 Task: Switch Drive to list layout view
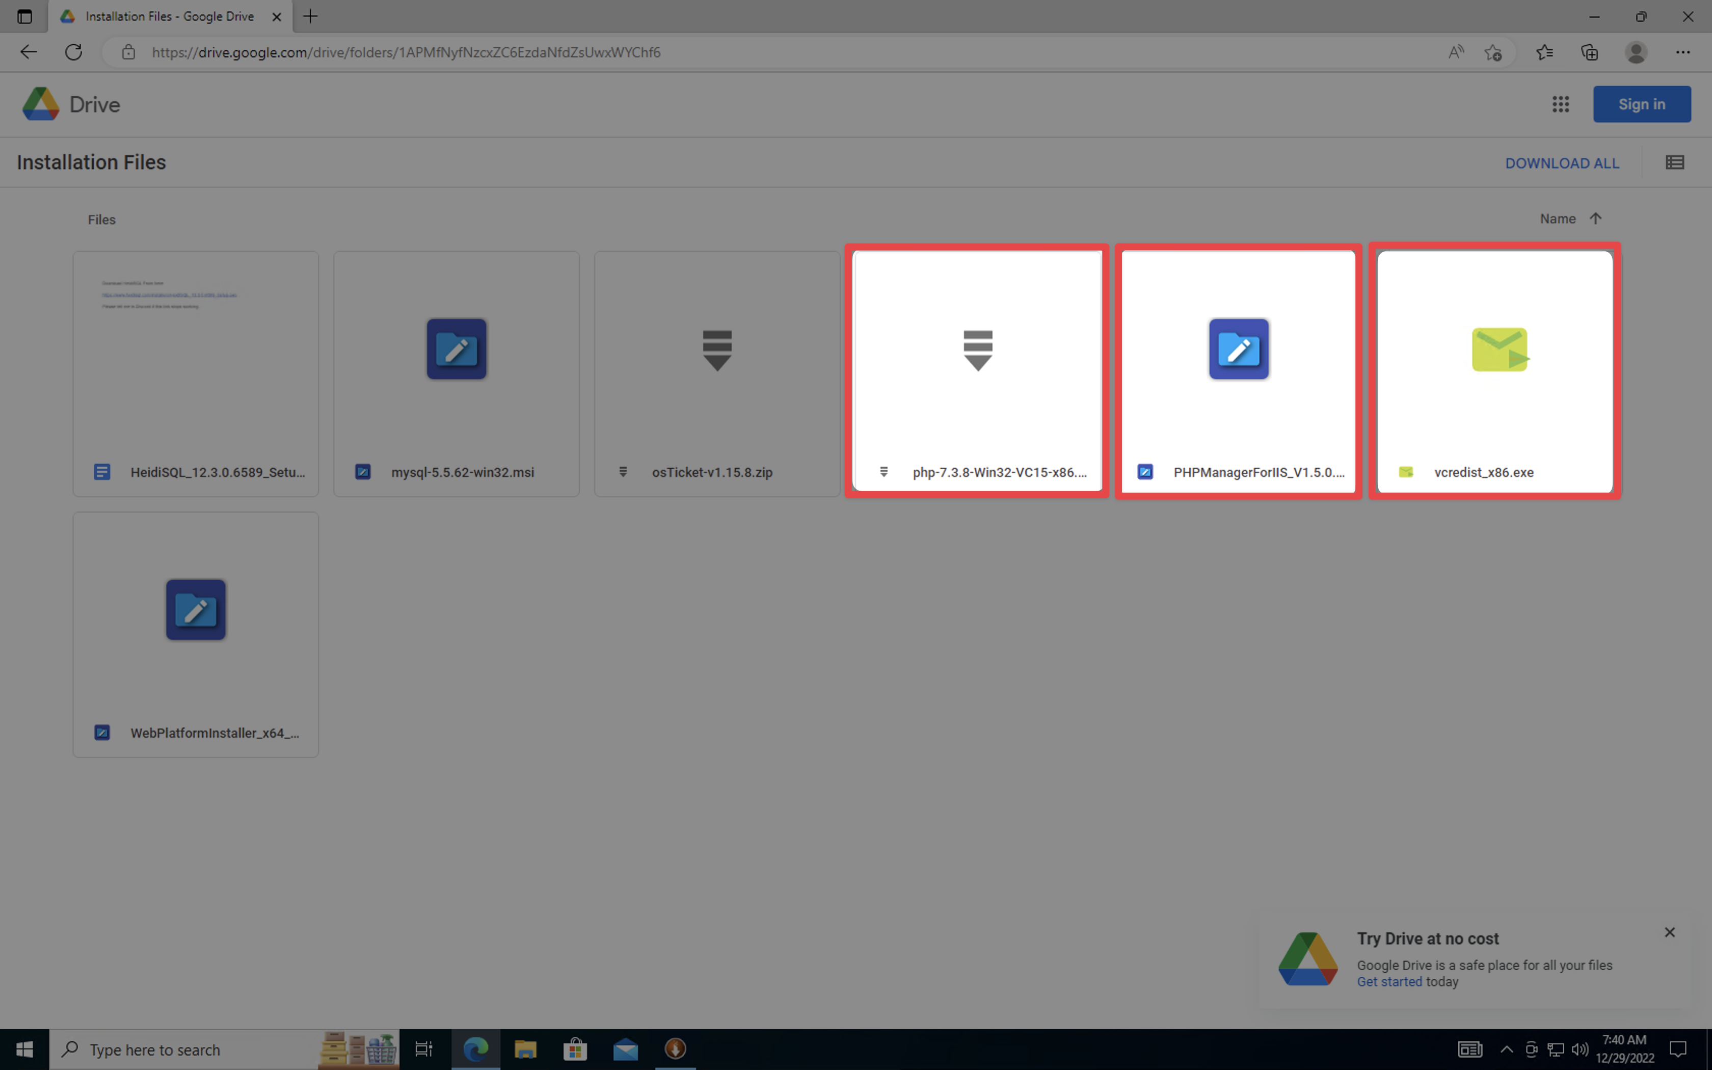1674,163
